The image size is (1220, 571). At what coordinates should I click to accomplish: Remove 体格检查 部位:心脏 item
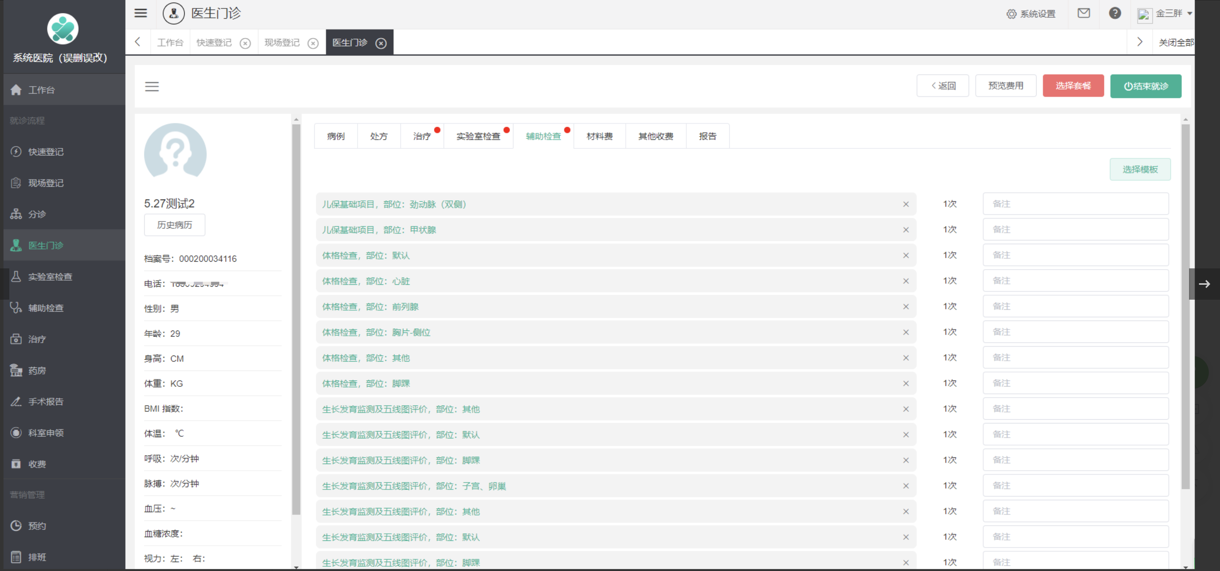click(906, 281)
